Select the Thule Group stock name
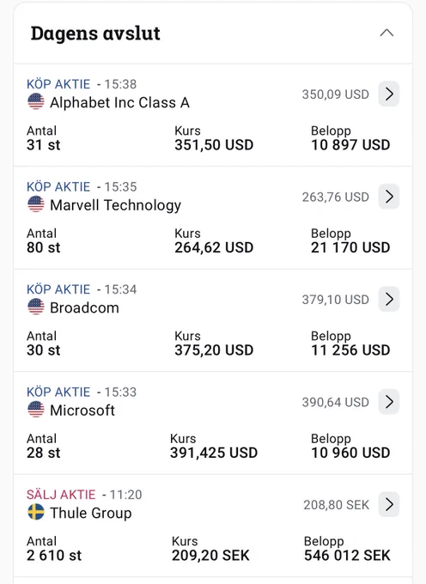The width and height of the screenshot is (426, 584). pos(91,513)
